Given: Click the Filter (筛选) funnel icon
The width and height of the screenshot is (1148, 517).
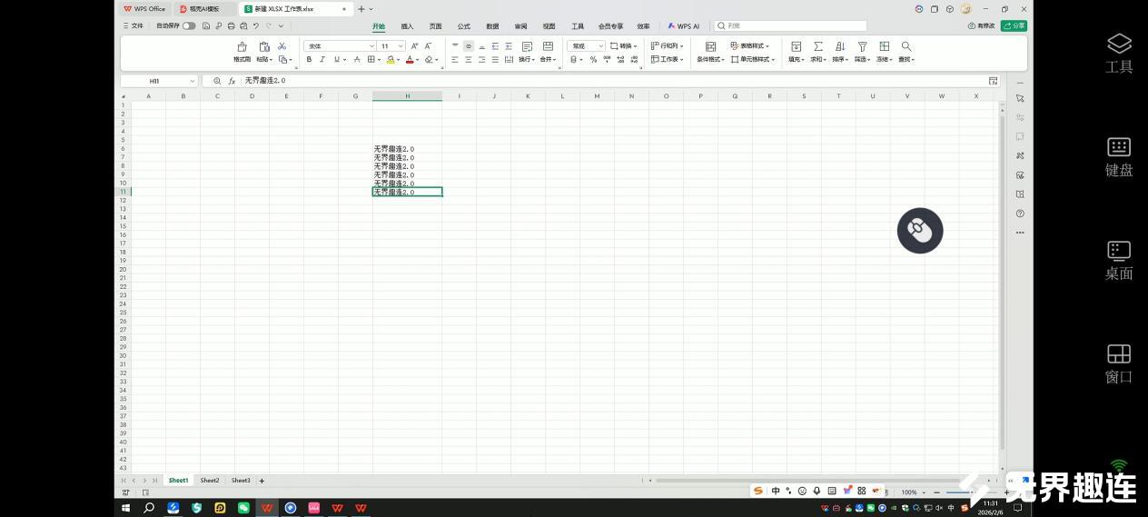Looking at the screenshot, I should (862, 46).
